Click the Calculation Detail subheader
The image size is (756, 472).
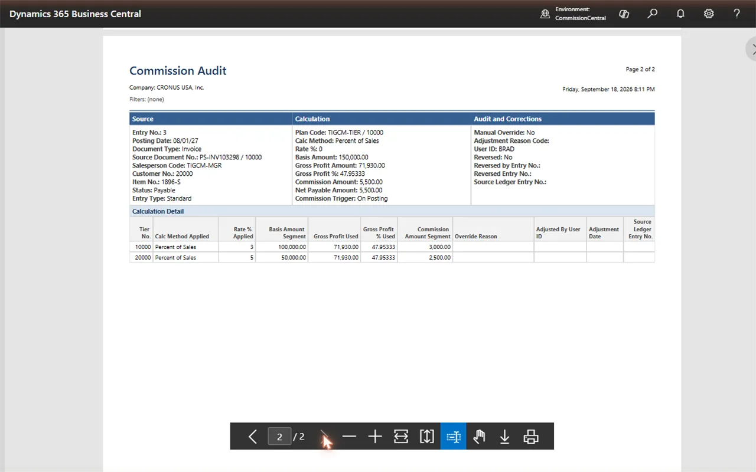[x=392, y=211]
